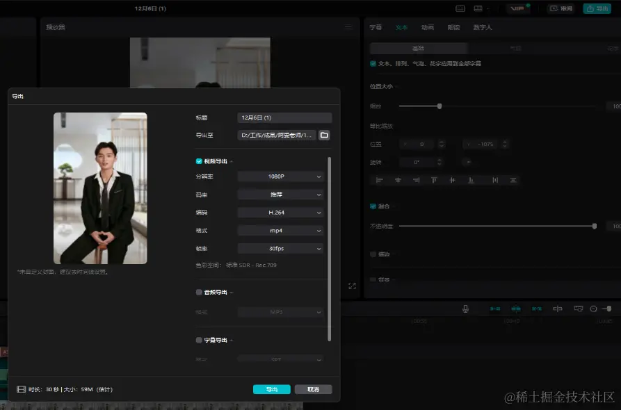Switch to the 文本 tab
Screen dimensions: 621x410
[x=401, y=27]
